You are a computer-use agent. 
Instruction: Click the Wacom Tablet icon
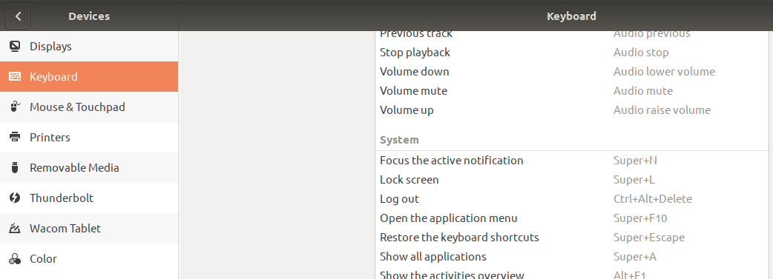tap(15, 229)
